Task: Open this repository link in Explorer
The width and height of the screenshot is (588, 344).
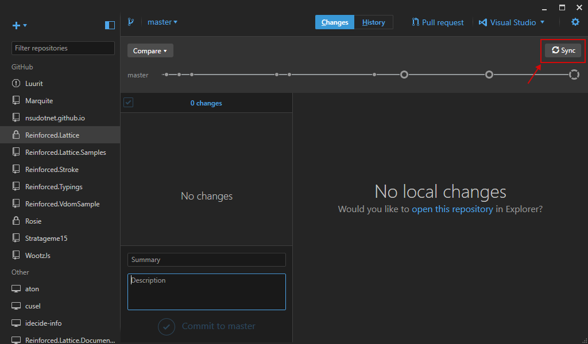Action: [x=452, y=209]
